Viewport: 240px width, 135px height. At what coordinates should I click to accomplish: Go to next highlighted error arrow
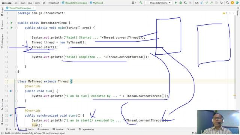tap(233, 13)
